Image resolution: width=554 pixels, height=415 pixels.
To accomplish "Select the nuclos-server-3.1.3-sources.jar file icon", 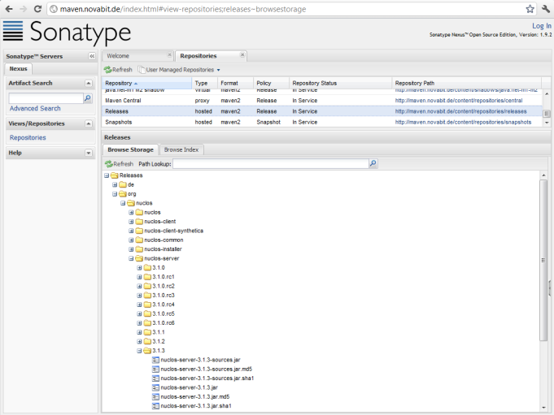I will tap(155, 360).
